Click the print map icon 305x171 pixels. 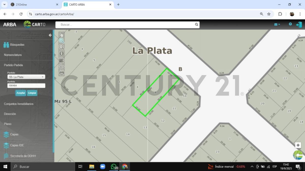click(x=62, y=73)
